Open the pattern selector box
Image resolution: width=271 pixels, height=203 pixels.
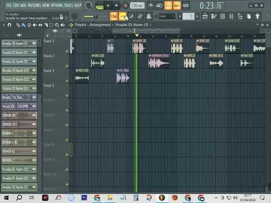tap(189, 16)
